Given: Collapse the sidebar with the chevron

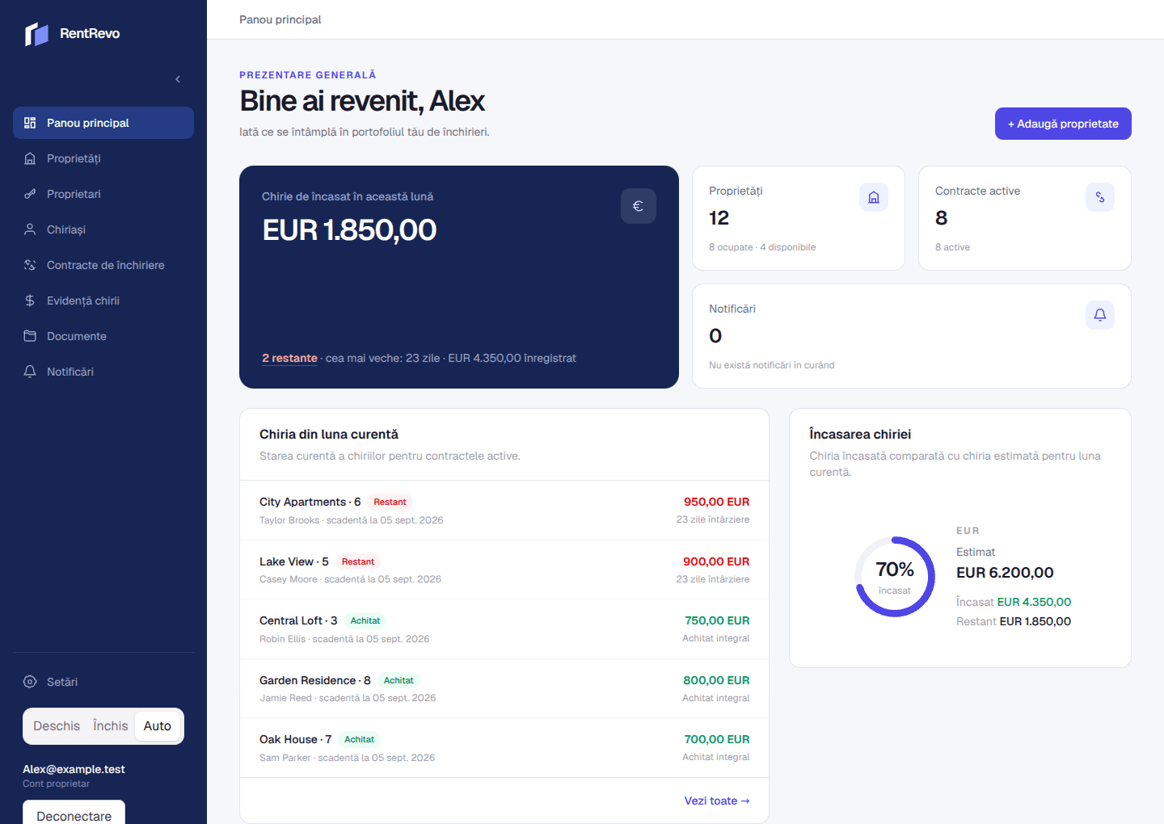Looking at the screenshot, I should coord(178,79).
